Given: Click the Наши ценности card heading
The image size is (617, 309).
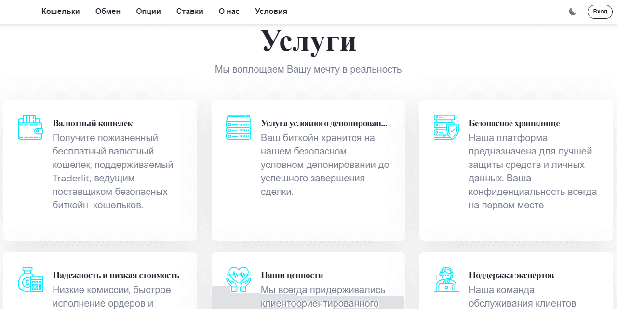Looking at the screenshot, I should coord(292,275).
